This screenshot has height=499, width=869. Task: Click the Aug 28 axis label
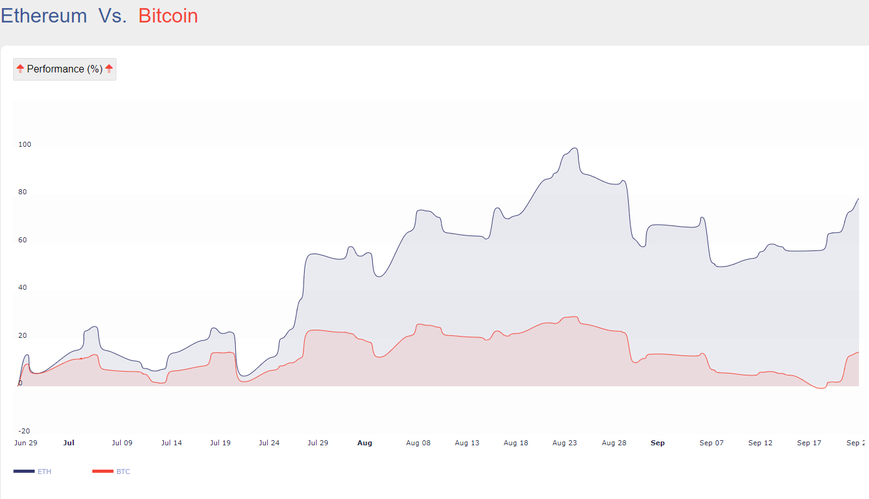coord(614,443)
